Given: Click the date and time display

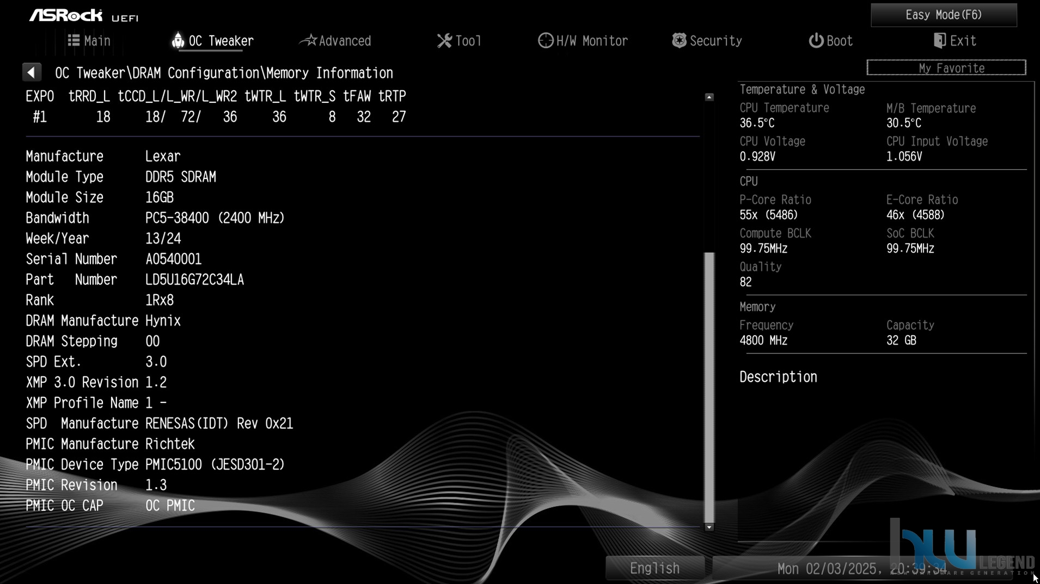Looking at the screenshot, I should (862, 569).
